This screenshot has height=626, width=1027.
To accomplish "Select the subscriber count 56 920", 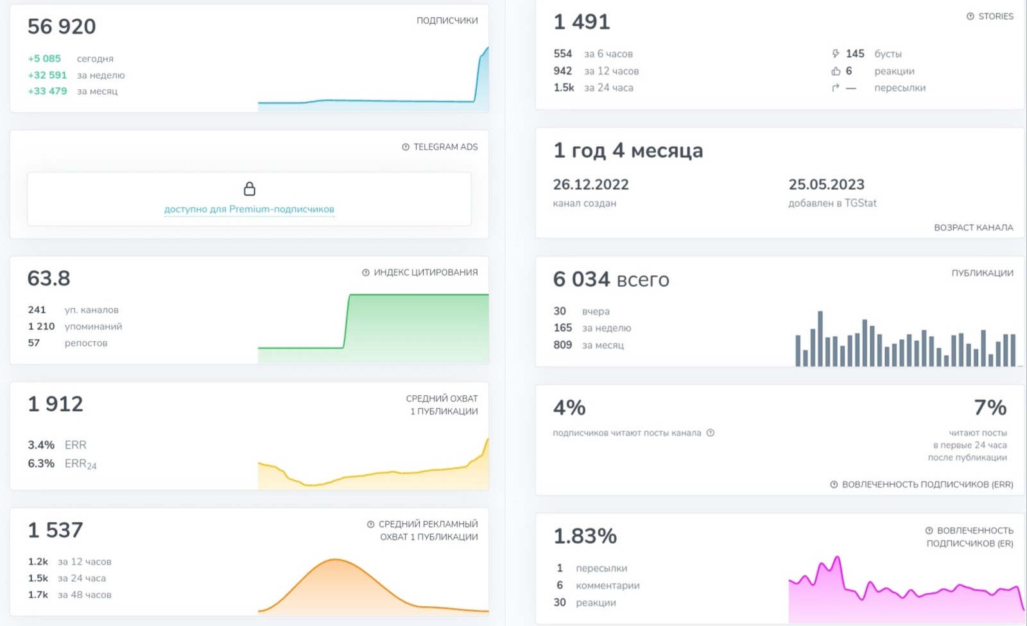I will [x=62, y=26].
